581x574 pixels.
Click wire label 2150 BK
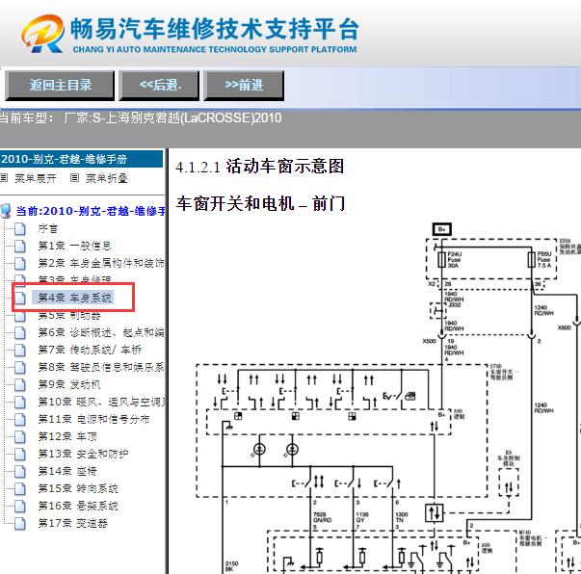231,566
